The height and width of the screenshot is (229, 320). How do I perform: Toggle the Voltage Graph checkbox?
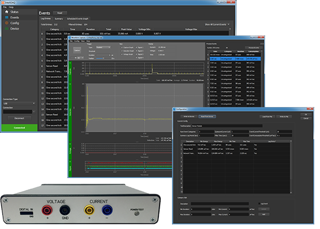point(122,54)
